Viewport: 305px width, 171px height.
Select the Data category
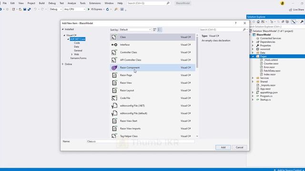point(76,47)
